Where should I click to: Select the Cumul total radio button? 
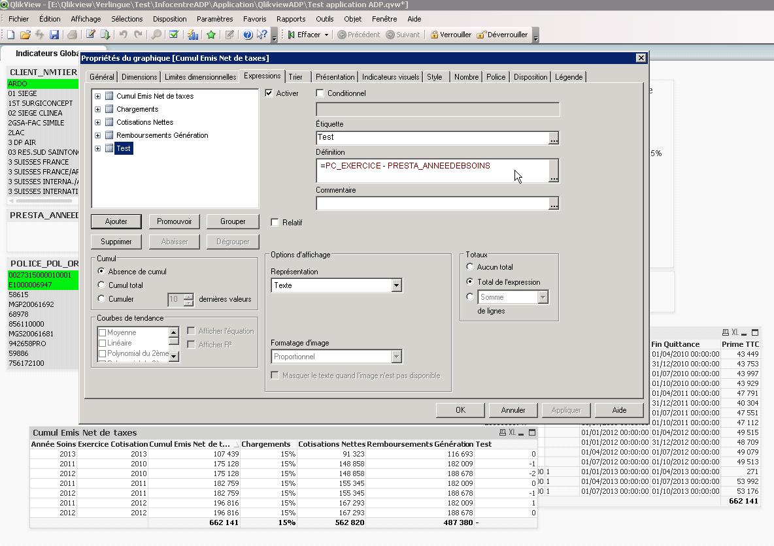[x=101, y=285]
